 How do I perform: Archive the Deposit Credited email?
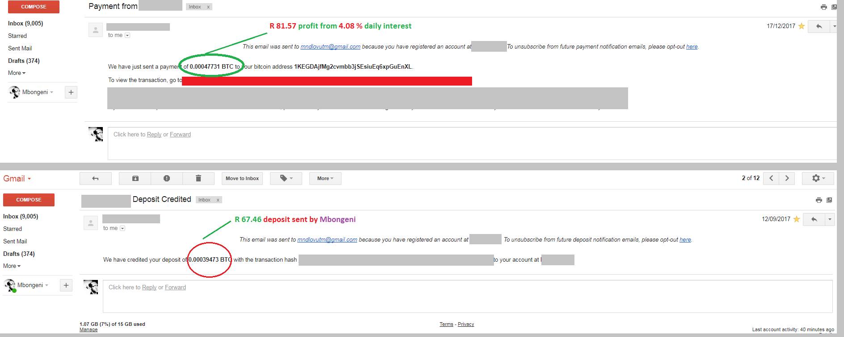coord(135,178)
